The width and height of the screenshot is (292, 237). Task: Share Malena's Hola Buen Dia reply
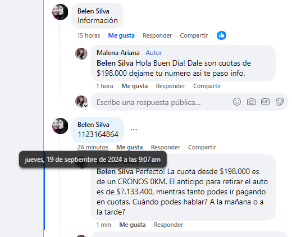tap(207, 86)
